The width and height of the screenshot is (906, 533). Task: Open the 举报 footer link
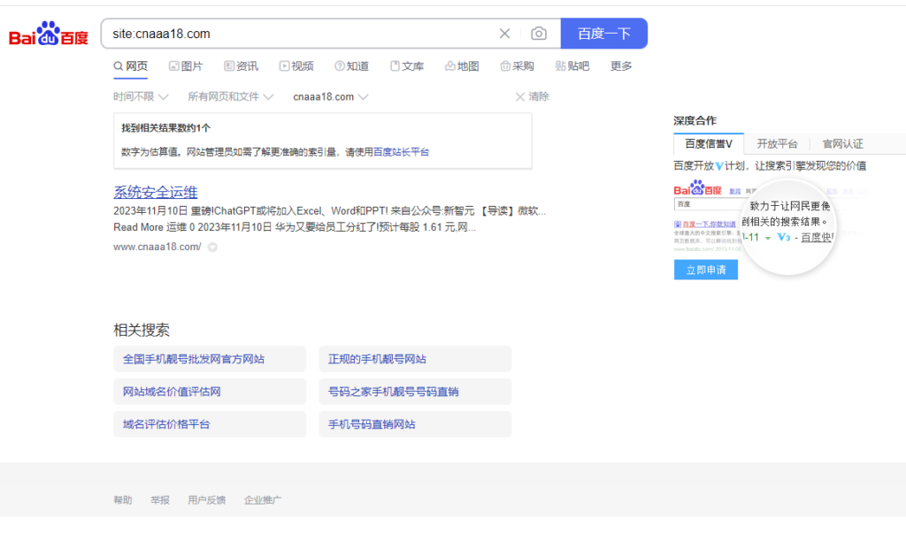tap(160, 500)
